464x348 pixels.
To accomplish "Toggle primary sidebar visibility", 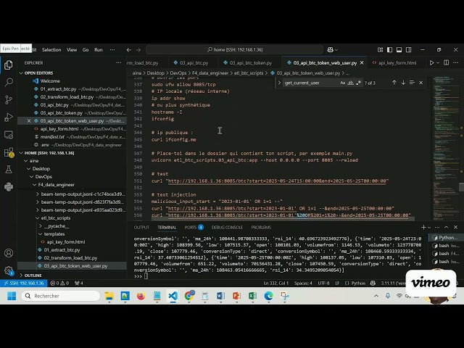I will pos(390,50).
